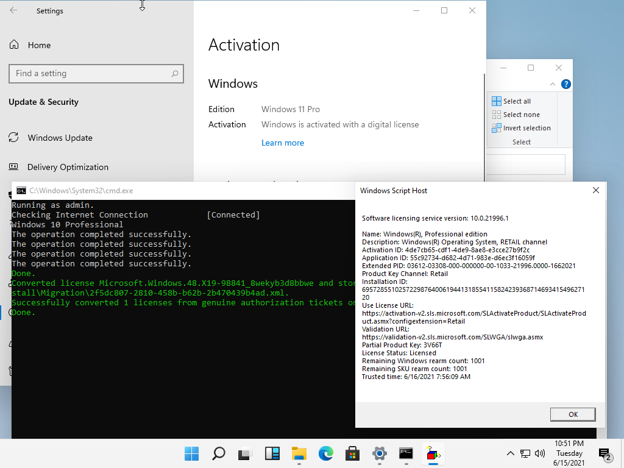The image size is (624, 468).
Task: Click Invert selection in the ribbon
Action: tap(526, 128)
